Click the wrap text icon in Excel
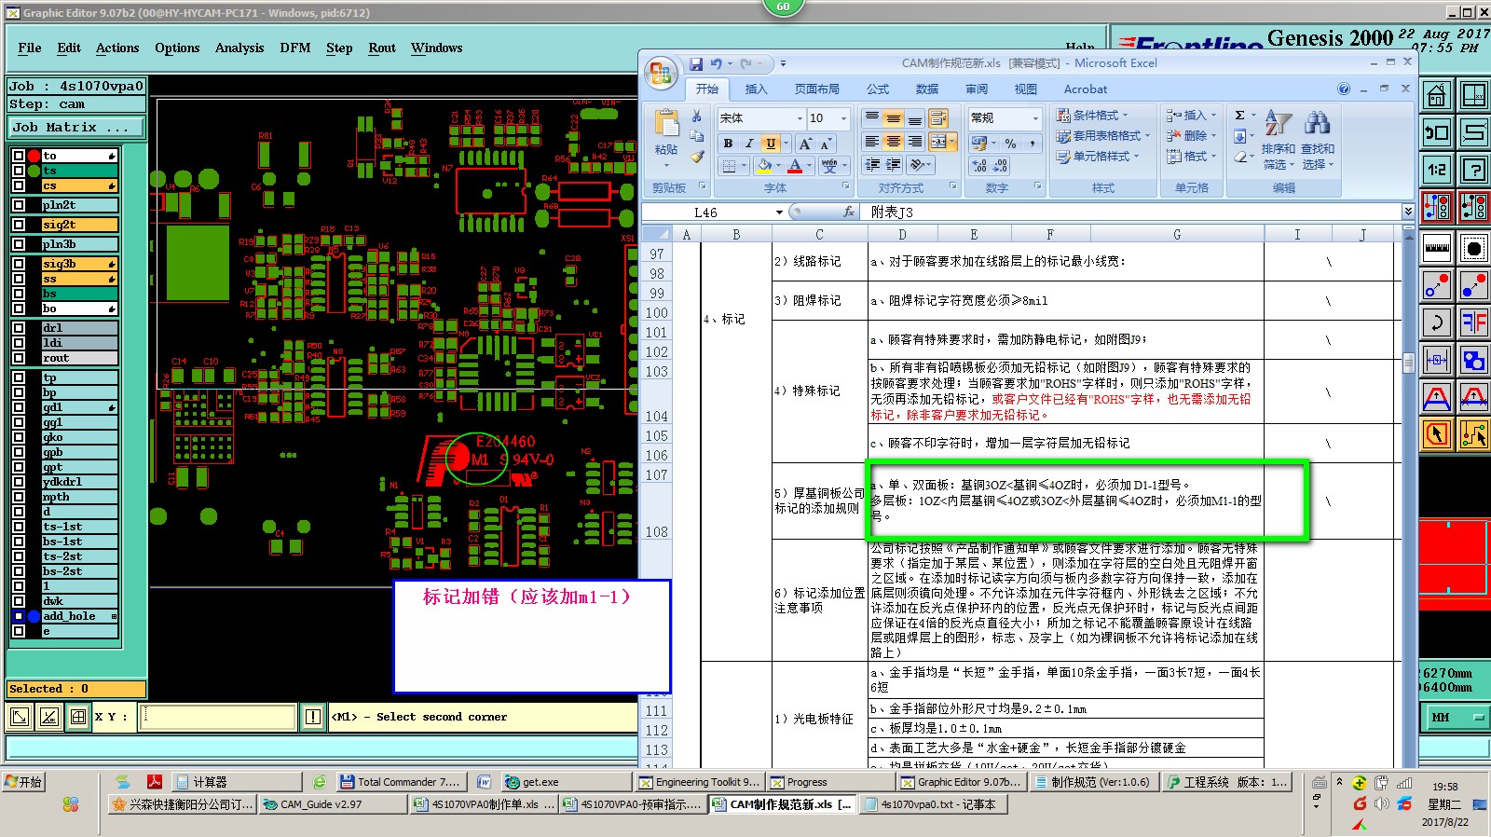The width and height of the screenshot is (1491, 837). click(x=938, y=118)
